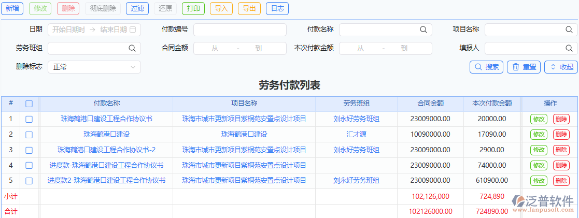Click total value 724890.00

tap(492, 212)
